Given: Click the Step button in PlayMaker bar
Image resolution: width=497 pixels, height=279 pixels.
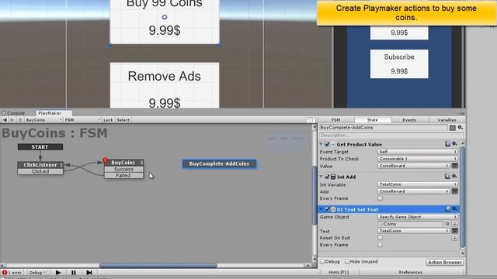Looking at the screenshot, I should (89, 272).
